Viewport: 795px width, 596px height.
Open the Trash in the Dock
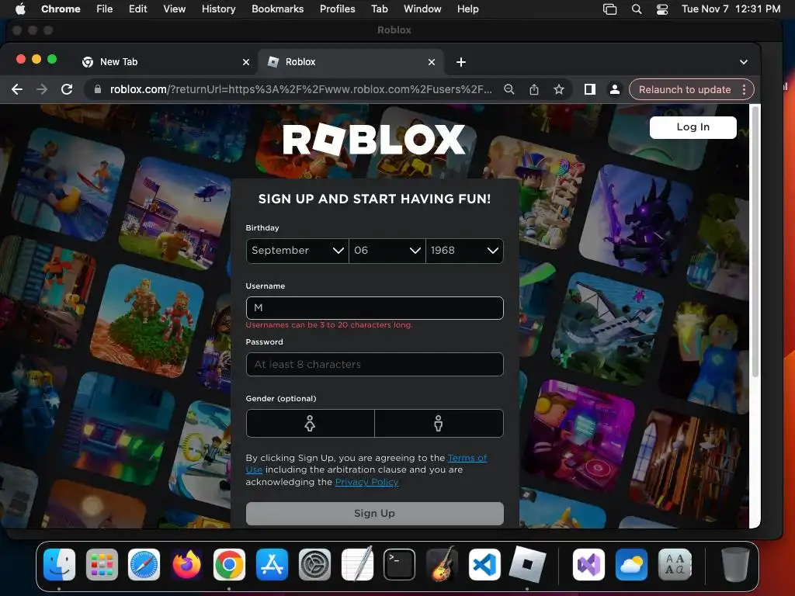(735, 565)
